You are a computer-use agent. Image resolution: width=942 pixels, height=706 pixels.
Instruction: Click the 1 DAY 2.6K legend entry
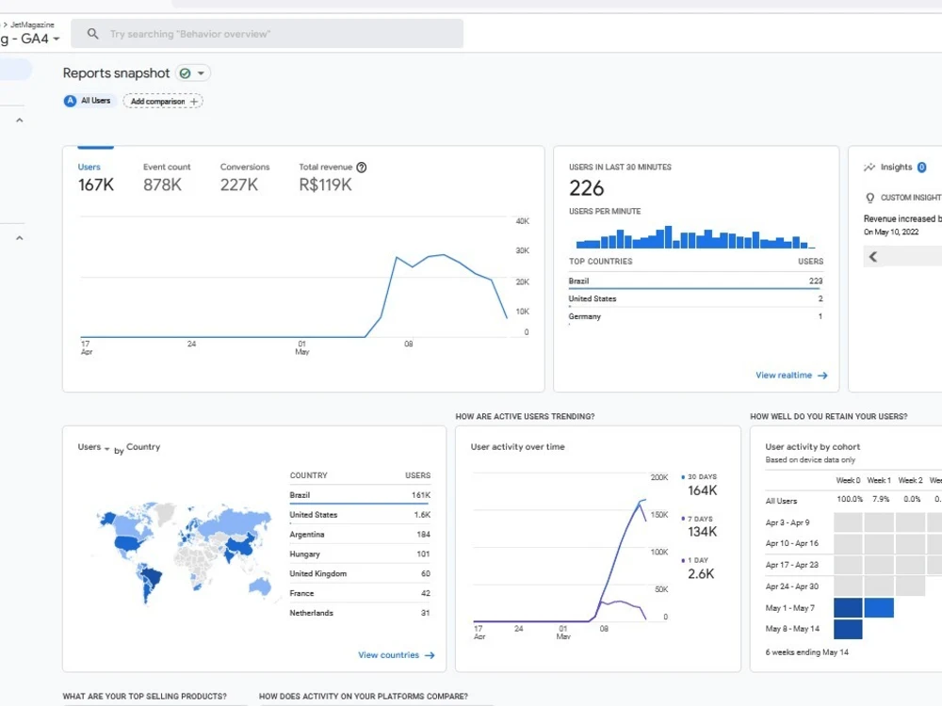click(698, 568)
